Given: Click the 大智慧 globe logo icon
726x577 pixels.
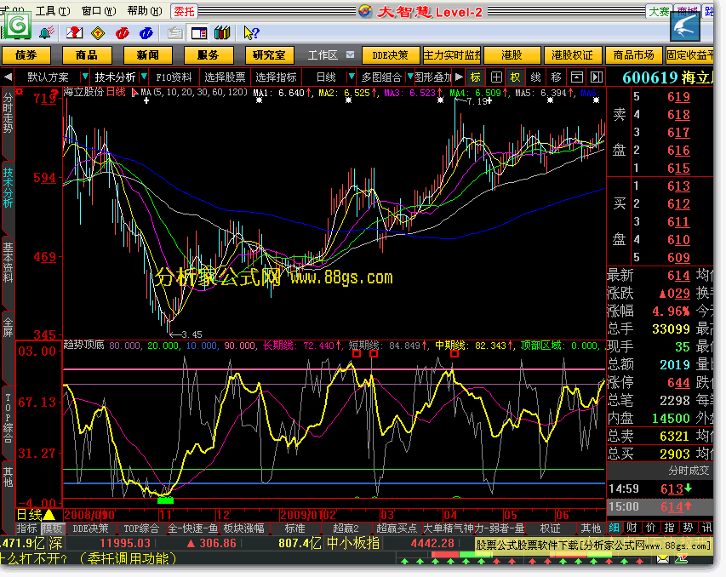Looking at the screenshot, I should point(365,11).
